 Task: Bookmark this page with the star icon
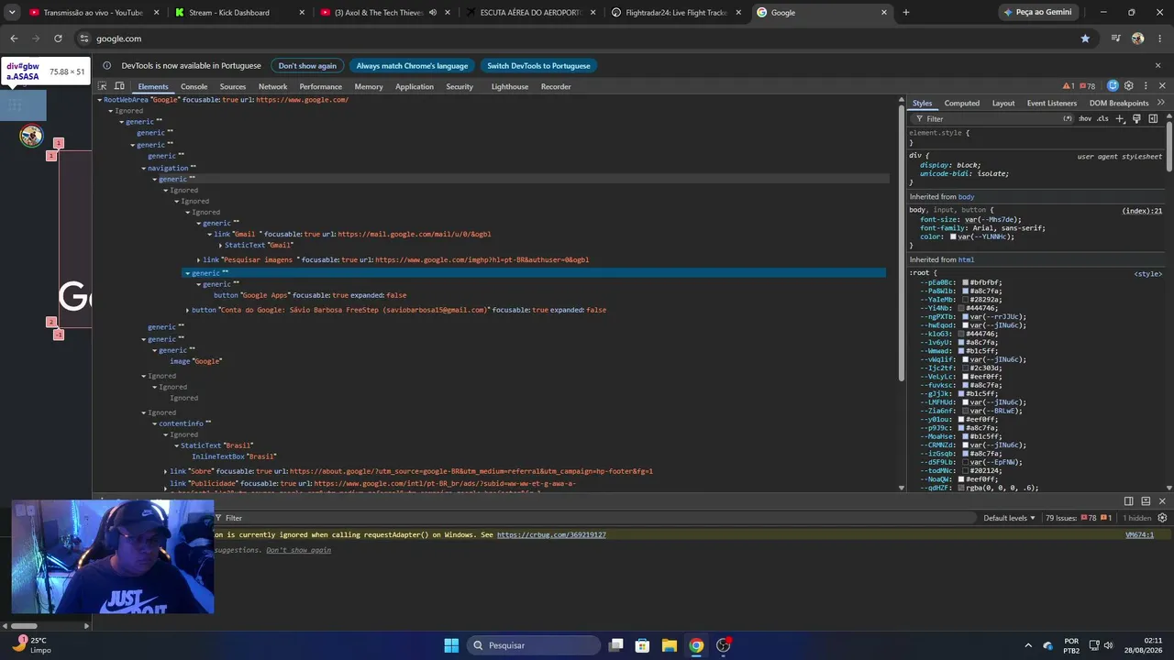[x=1085, y=38]
